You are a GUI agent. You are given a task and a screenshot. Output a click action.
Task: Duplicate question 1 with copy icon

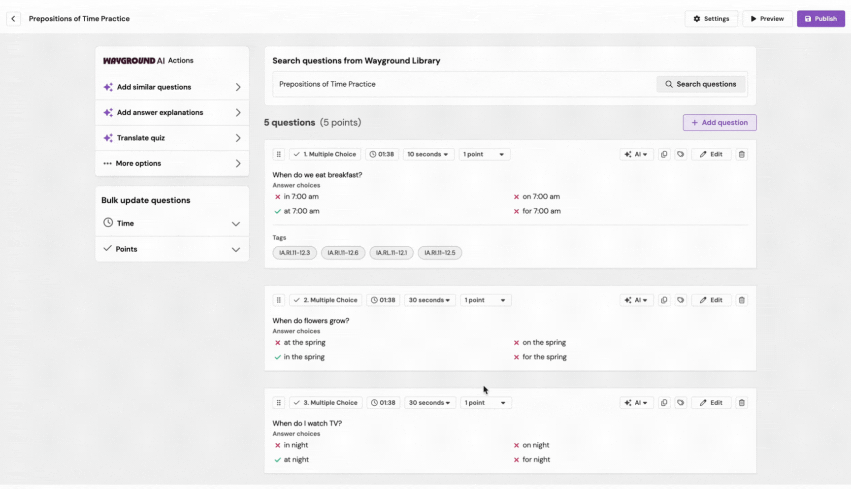tap(664, 154)
